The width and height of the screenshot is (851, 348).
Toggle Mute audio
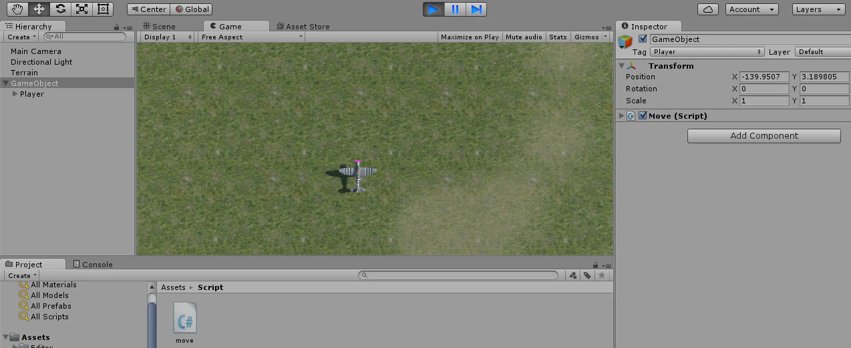pyautogui.click(x=524, y=37)
